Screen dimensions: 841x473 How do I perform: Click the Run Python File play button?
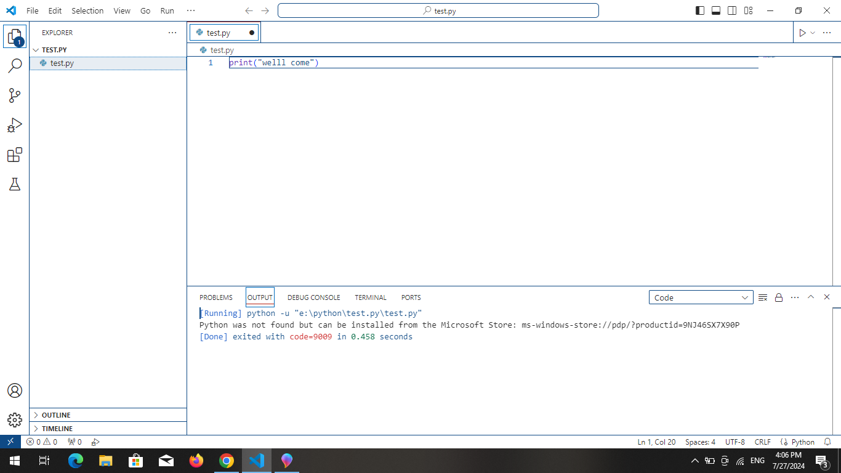(802, 33)
